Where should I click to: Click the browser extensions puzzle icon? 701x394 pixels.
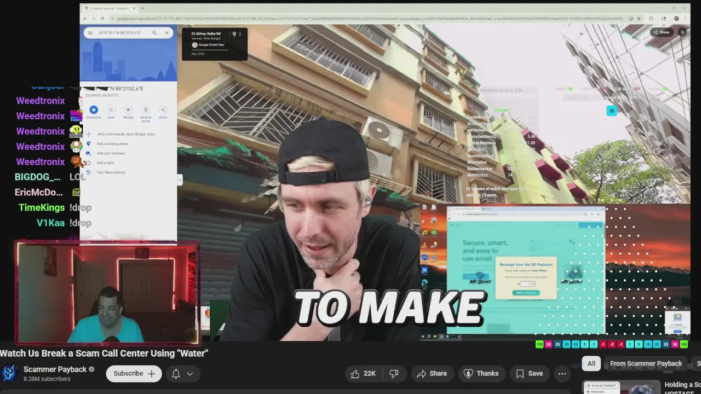tap(651, 19)
